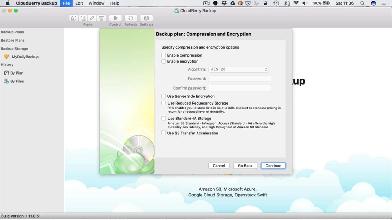The width and height of the screenshot is (392, 220).
Task: Open the File menu
Action: 66,3
